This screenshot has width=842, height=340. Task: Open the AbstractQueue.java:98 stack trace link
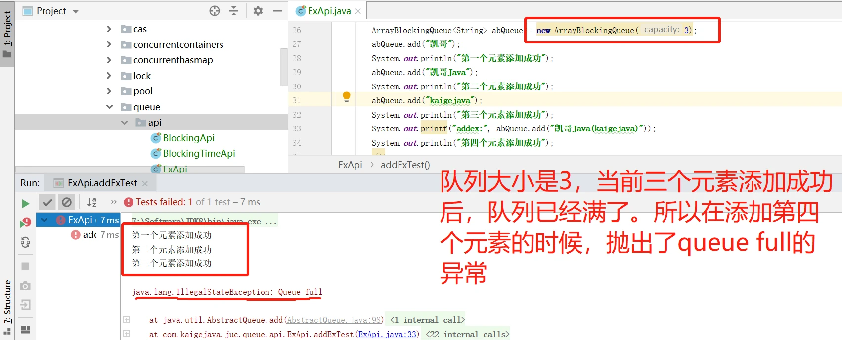pos(334,320)
